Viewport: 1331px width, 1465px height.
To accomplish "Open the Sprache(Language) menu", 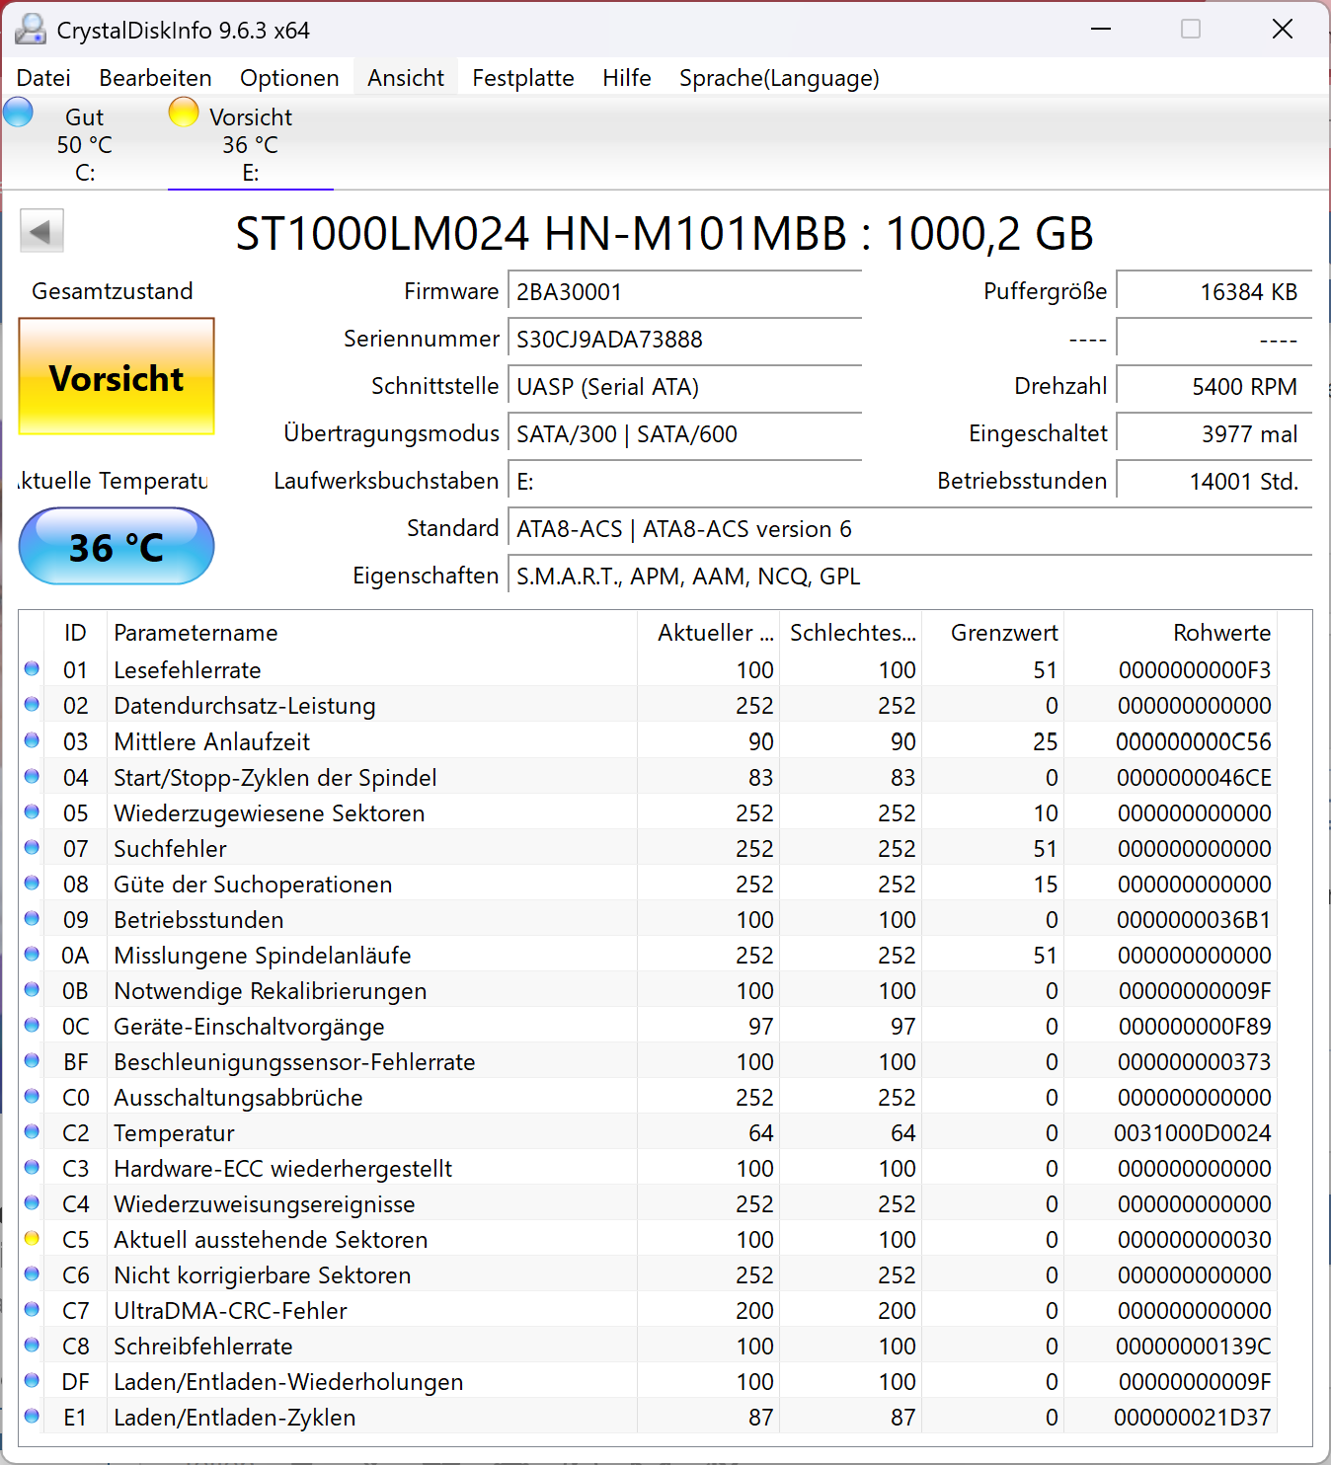I will [x=779, y=78].
